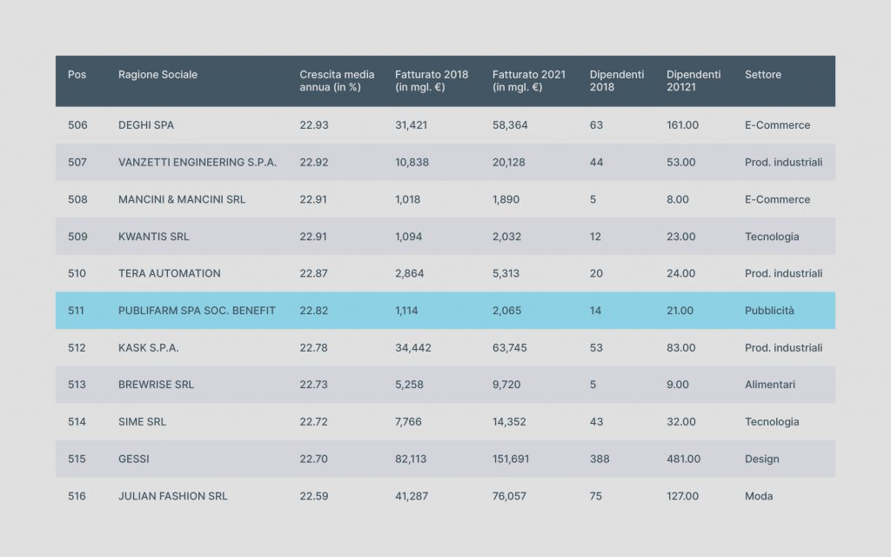
Task: Select the GESSI company name
Action: (133, 459)
